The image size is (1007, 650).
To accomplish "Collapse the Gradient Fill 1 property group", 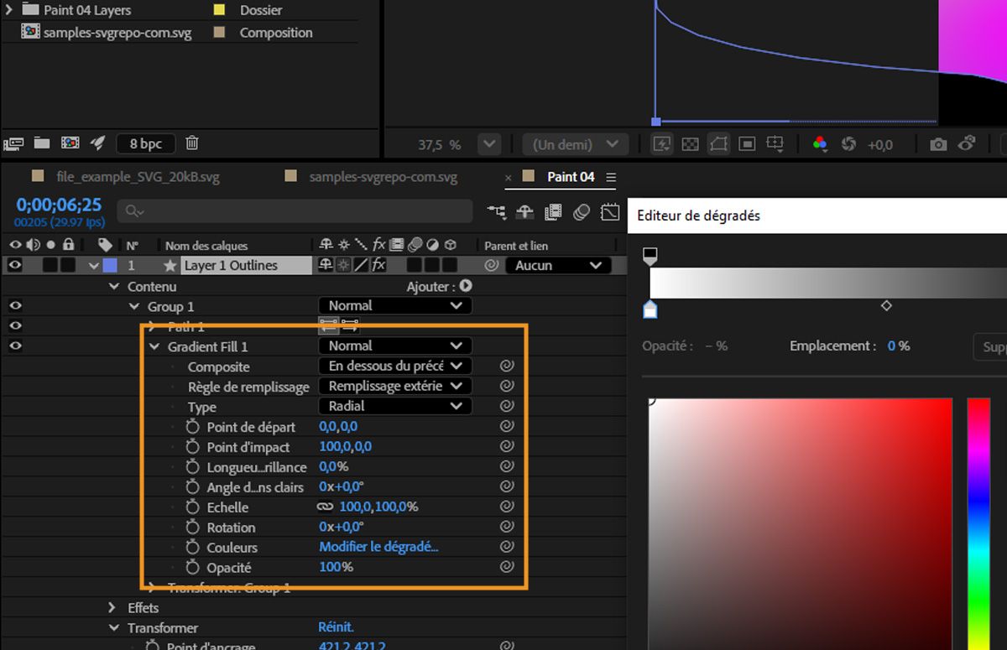I will [x=154, y=346].
